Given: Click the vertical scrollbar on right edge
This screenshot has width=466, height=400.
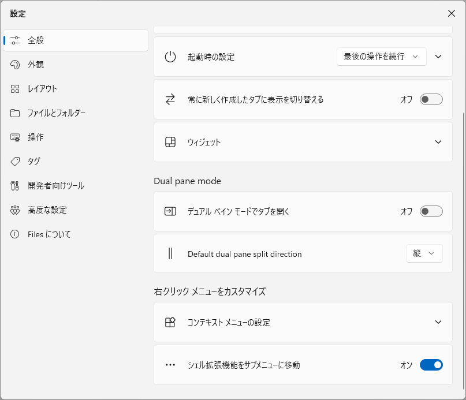Looking at the screenshot, I should click(x=464, y=252).
